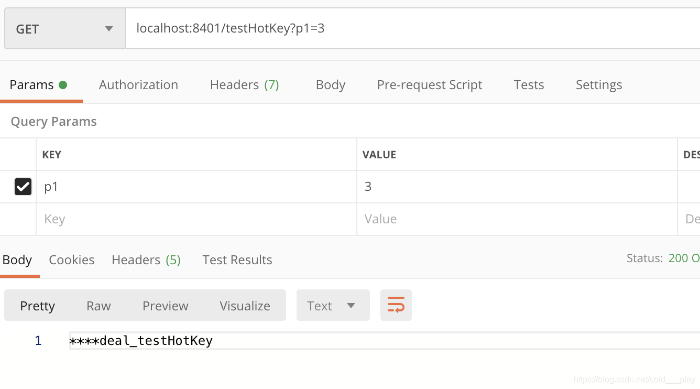This screenshot has height=389, width=700.
Task: Open the response Headers (5) tab
Action: (146, 260)
